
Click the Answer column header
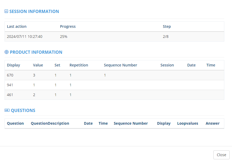click(x=212, y=123)
